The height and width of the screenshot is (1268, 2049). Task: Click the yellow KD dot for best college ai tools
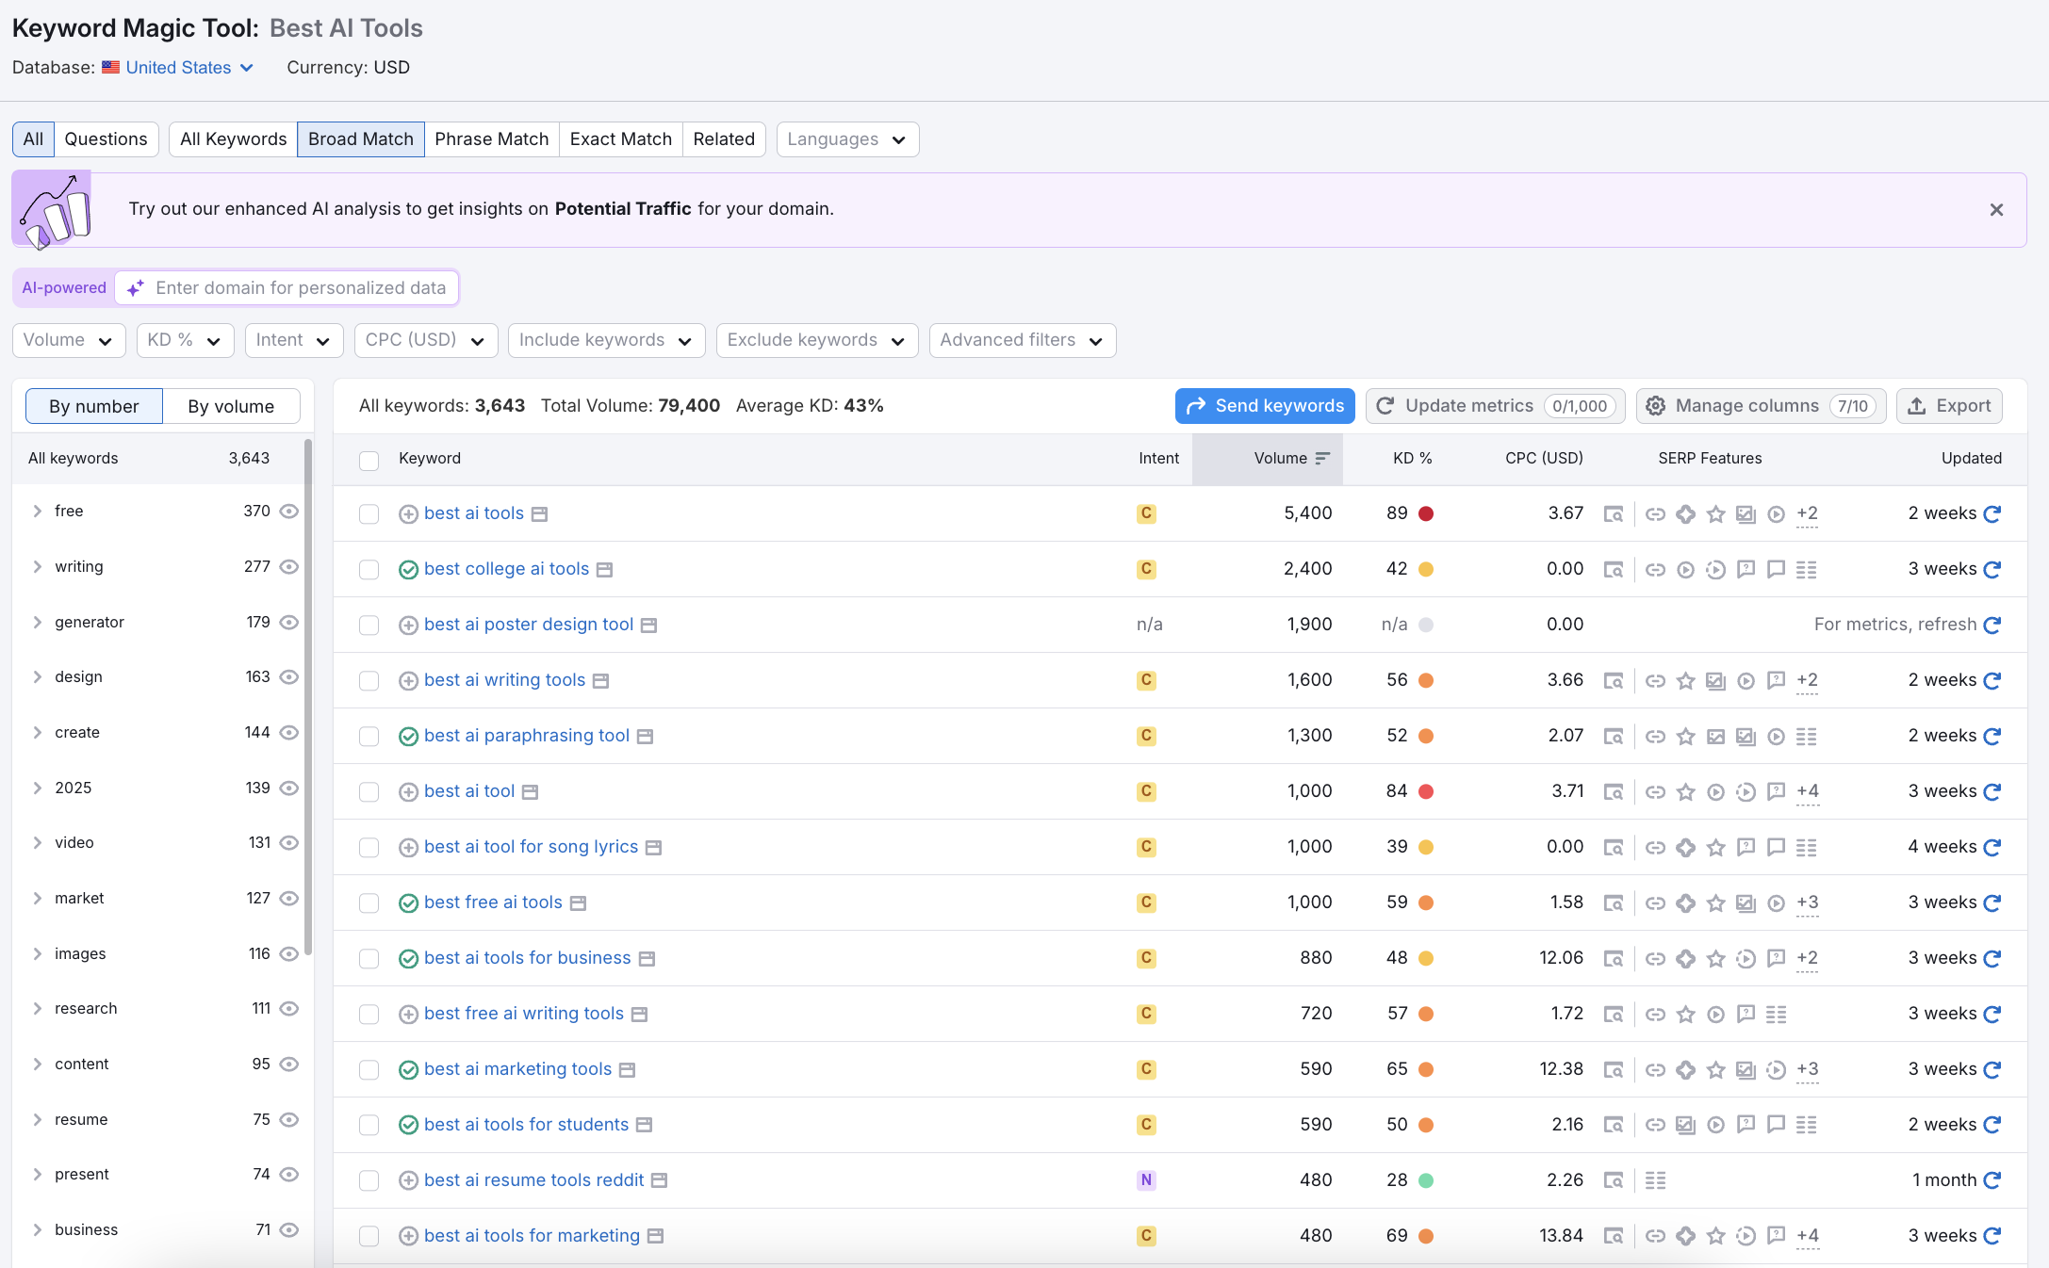coord(1426,570)
